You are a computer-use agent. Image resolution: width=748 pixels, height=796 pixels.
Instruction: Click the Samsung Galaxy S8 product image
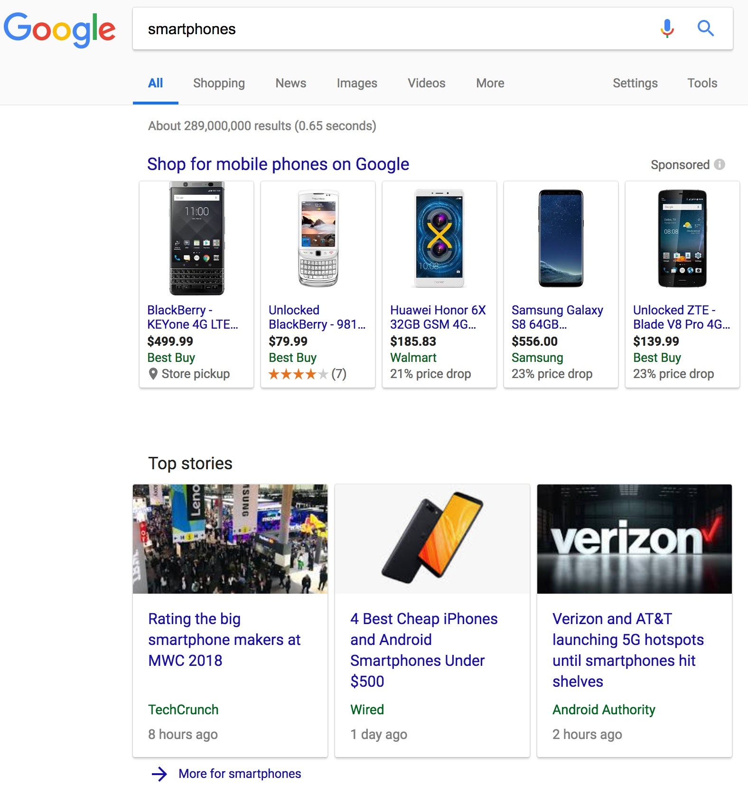(561, 238)
